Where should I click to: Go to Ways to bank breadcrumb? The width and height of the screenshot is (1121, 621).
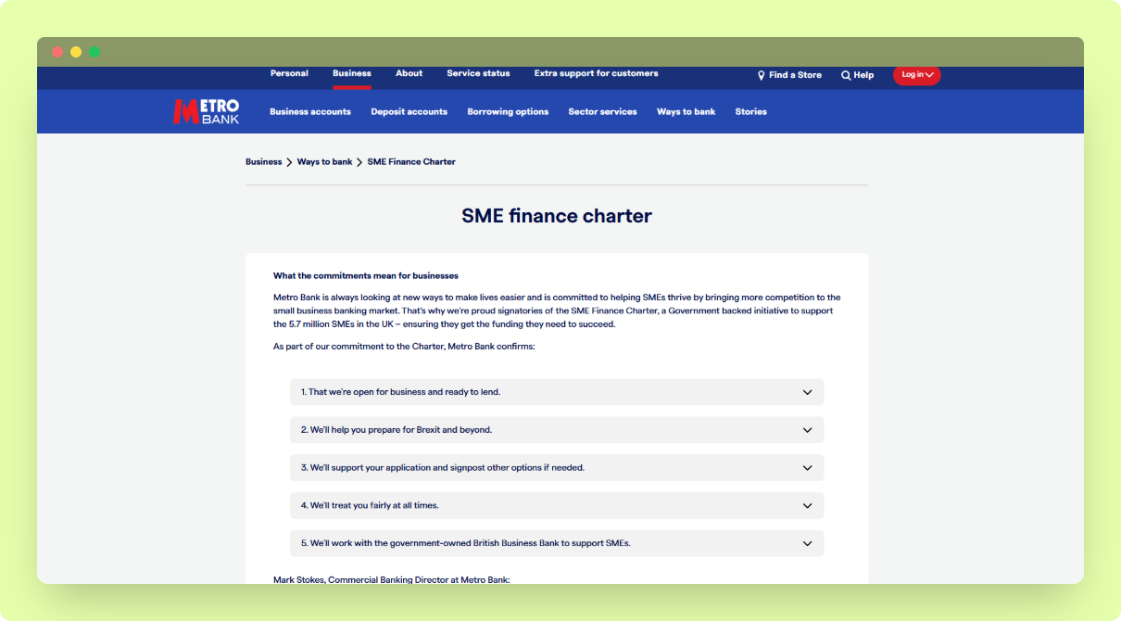point(324,161)
